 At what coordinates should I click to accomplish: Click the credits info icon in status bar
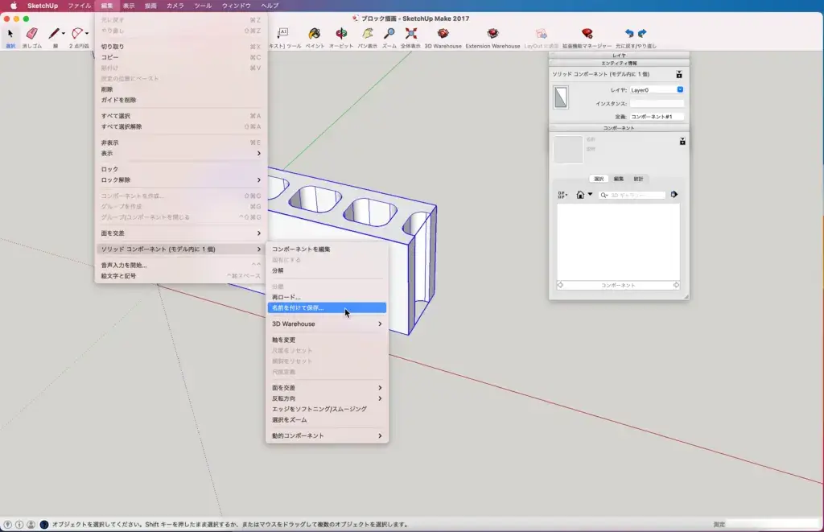(19, 524)
